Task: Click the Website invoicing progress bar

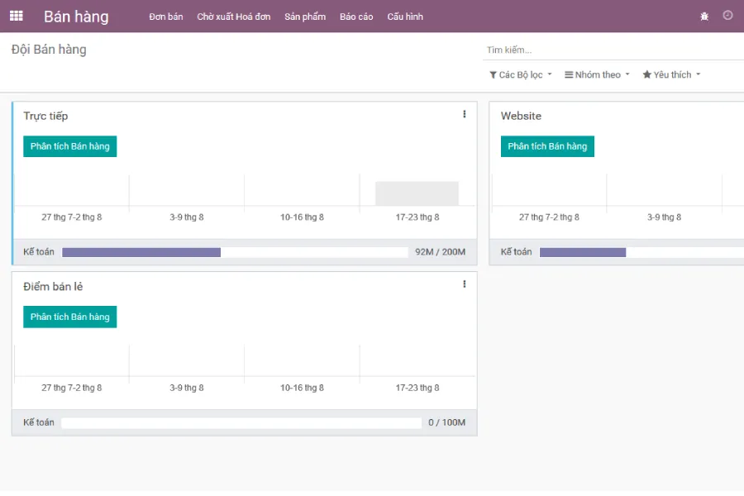Action: pos(641,252)
